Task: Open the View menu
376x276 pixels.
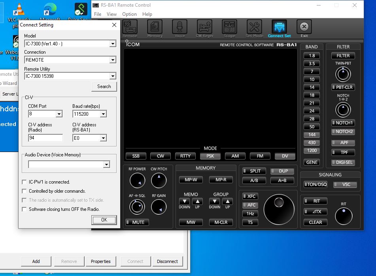Action: (x=111, y=14)
